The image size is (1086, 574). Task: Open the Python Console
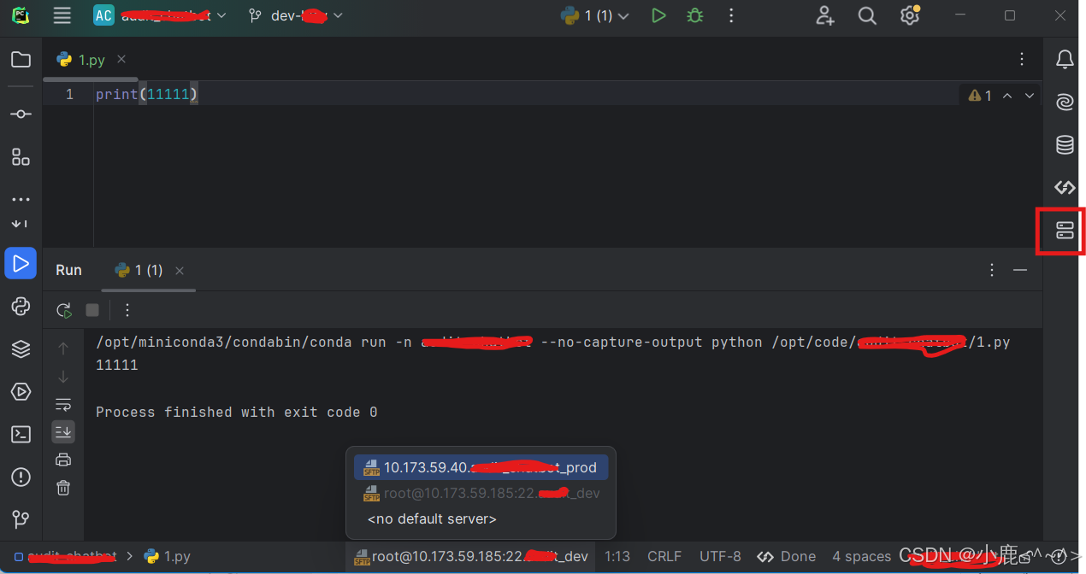point(21,306)
